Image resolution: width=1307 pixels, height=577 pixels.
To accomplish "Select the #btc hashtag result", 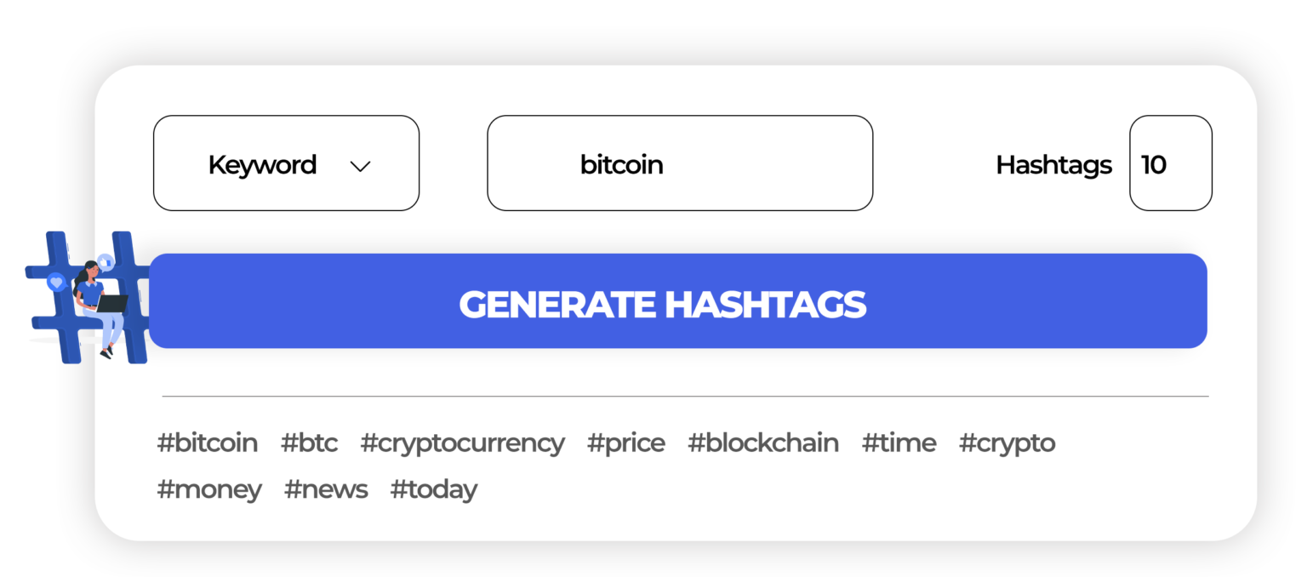I will point(309,443).
